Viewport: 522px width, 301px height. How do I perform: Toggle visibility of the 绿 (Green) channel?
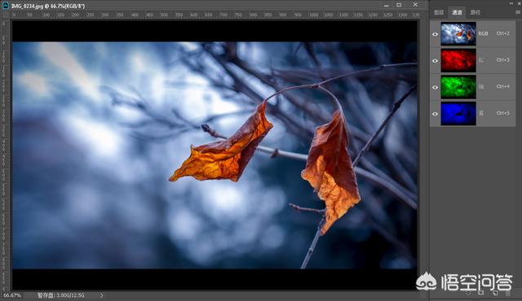[x=435, y=87]
